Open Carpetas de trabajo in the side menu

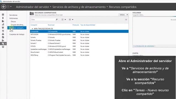coord(17,34)
